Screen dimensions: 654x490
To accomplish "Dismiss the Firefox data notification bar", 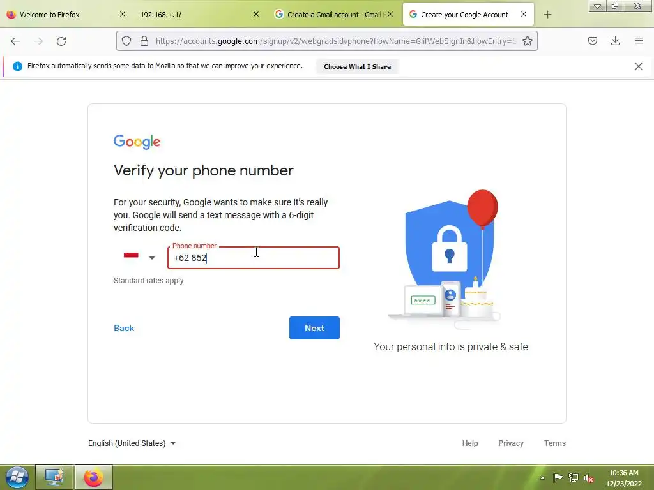I will tap(638, 66).
